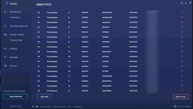Click Check for updates
The image size is (193, 109).
(184, 106)
